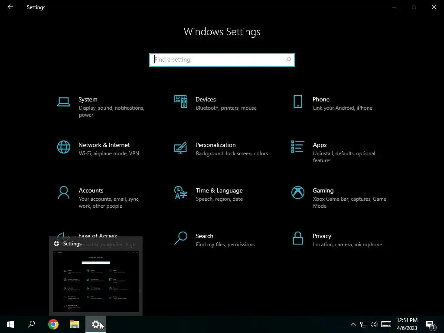Open the Personalization settings title
444x333 pixels.
tap(215, 145)
